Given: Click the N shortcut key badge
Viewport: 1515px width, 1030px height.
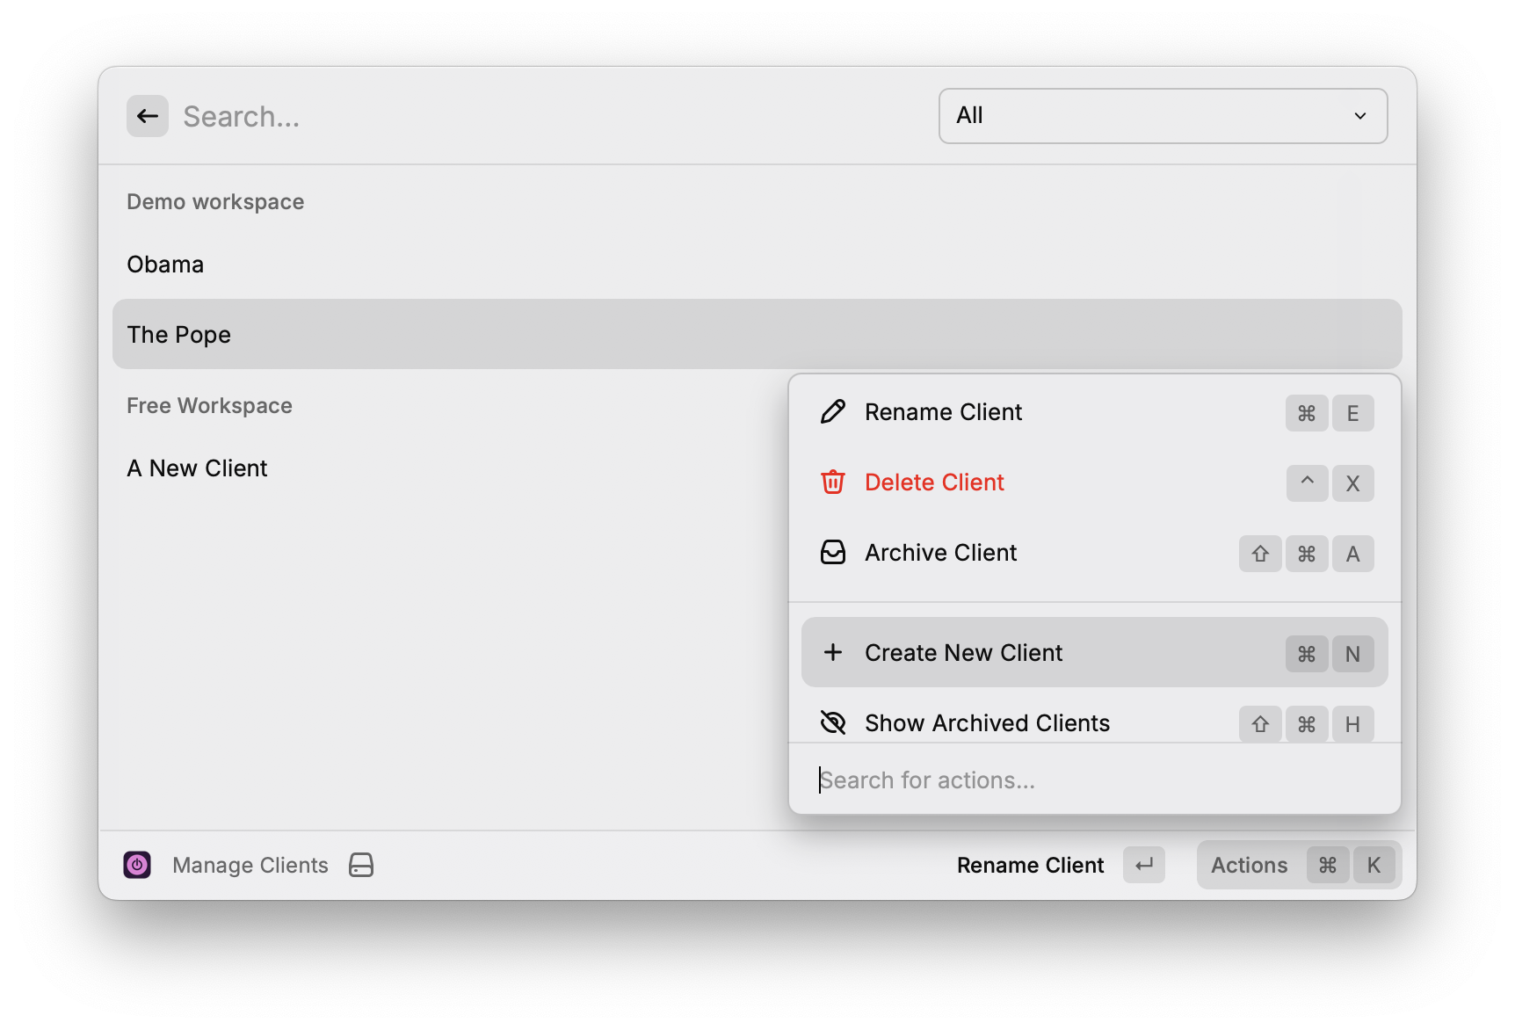Looking at the screenshot, I should 1353,654.
